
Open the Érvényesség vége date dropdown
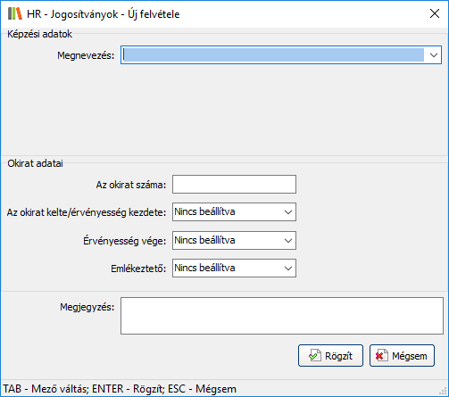coord(288,240)
